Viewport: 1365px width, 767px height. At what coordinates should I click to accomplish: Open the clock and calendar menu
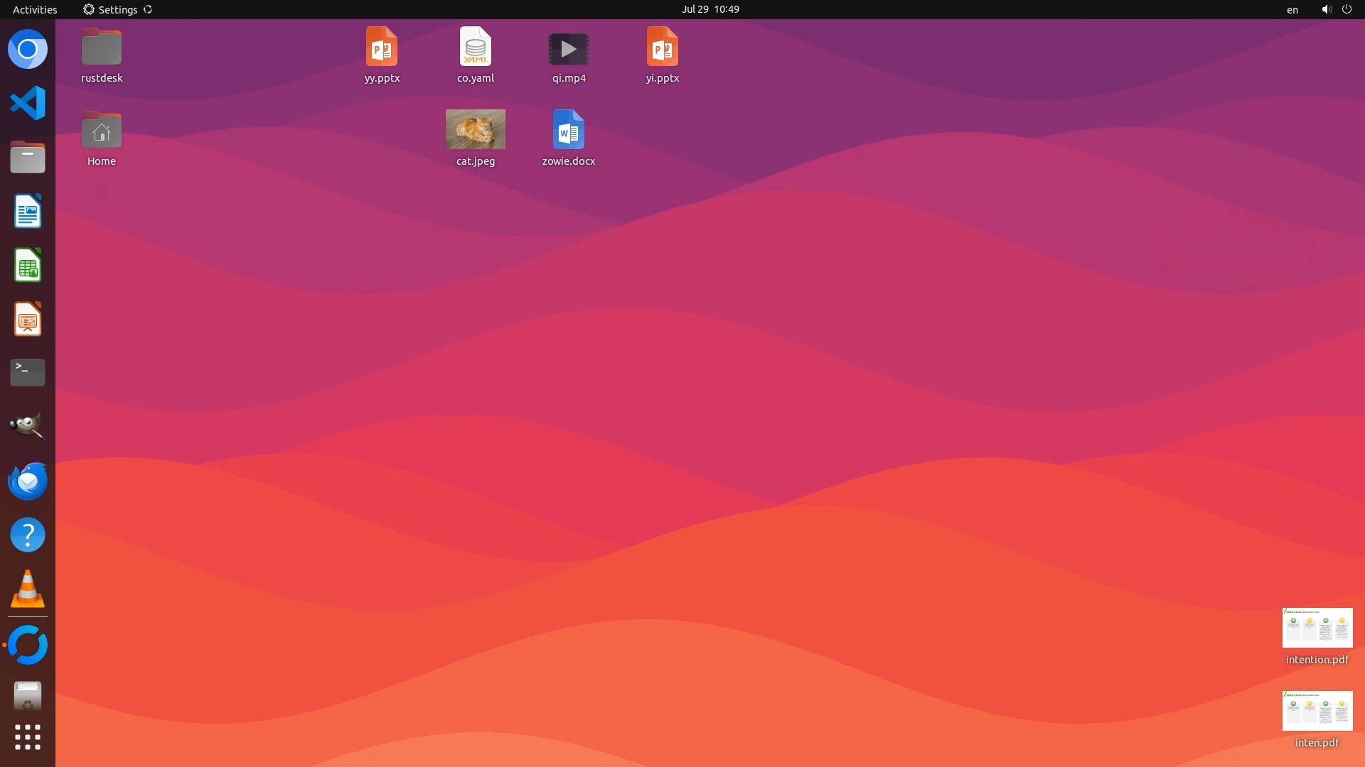click(x=710, y=9)
